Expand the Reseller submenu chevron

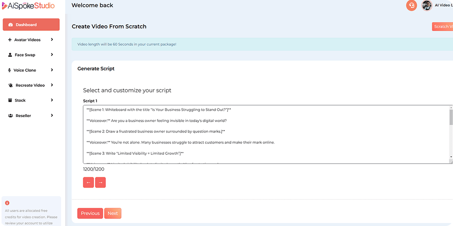click(x=52, y=116)
